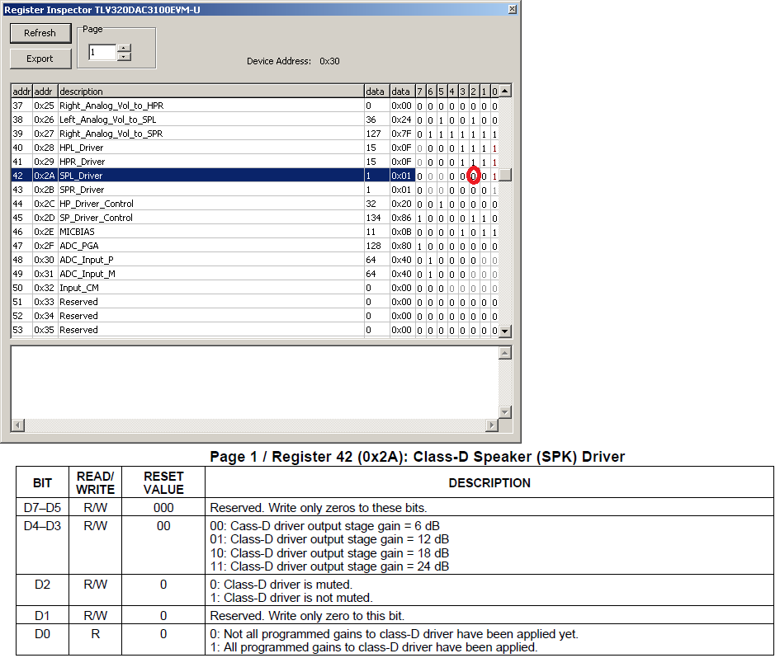Click log pane horizontal scroll left arrow
The image size is (780, 672).
tap(18, 425)
